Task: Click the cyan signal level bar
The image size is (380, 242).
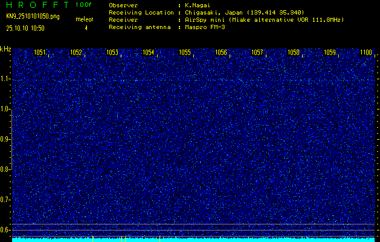Action: pyautogui.click(x=242, y=240)
